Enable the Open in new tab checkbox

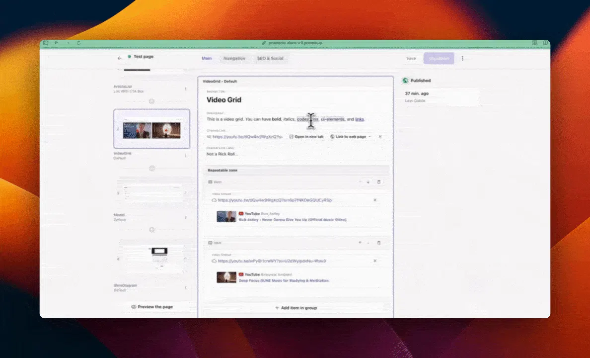coord(291,136)
